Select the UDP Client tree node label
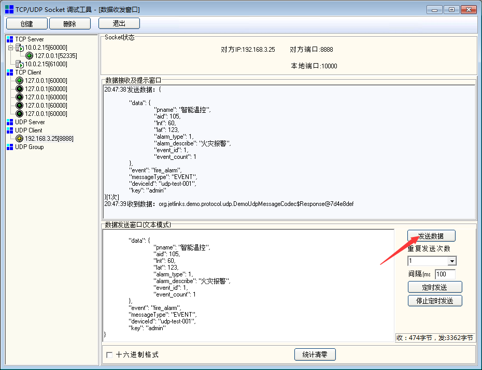 (29, 130)
